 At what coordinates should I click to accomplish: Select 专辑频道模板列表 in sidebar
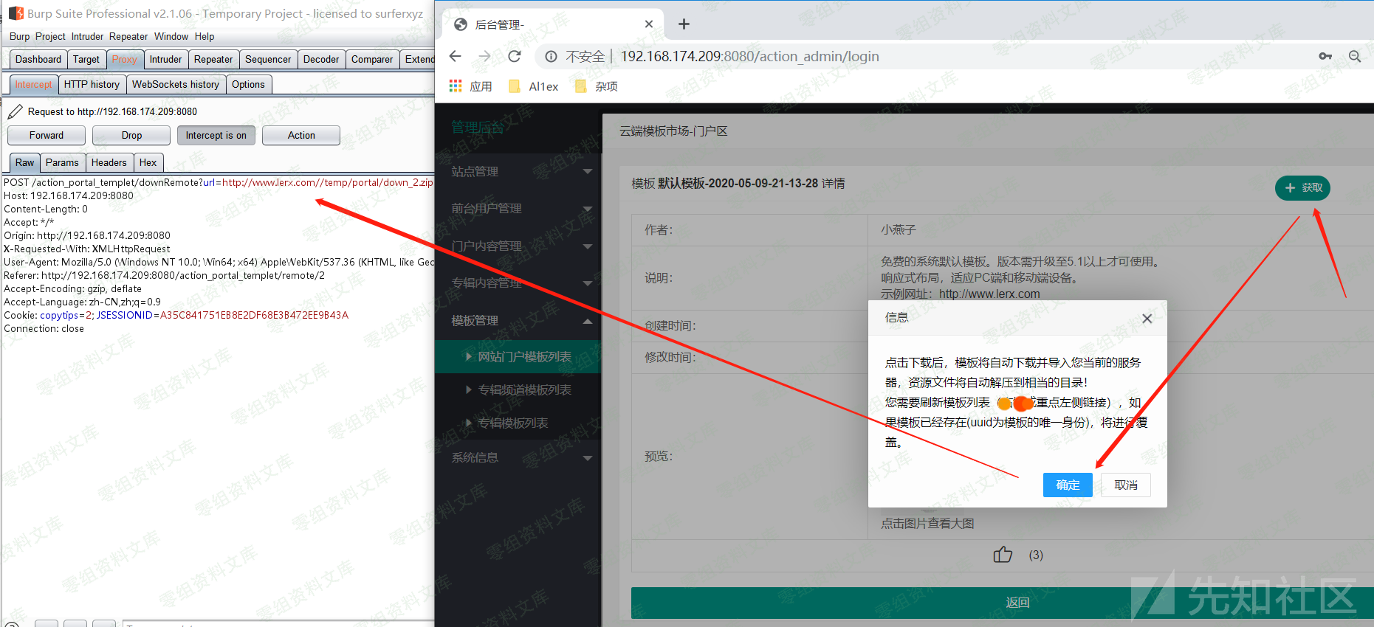524,390
